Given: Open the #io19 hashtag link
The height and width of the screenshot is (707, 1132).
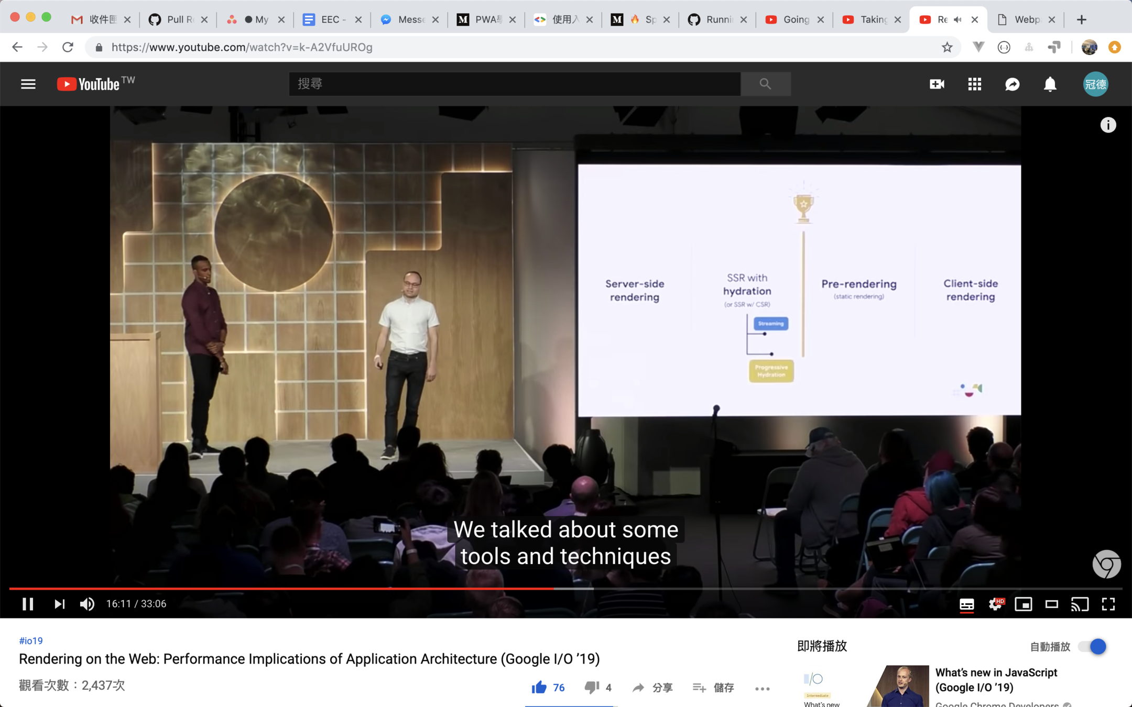Looking at the screenshot, I should tap(31, 640).
